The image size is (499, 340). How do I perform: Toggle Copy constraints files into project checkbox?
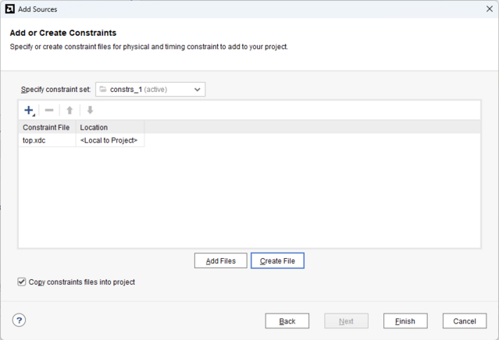tap(22, 282)
